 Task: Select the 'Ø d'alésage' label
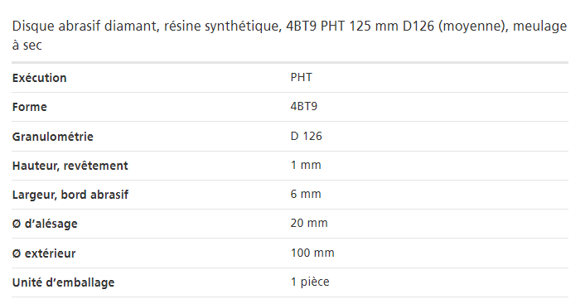coord(45,224)
